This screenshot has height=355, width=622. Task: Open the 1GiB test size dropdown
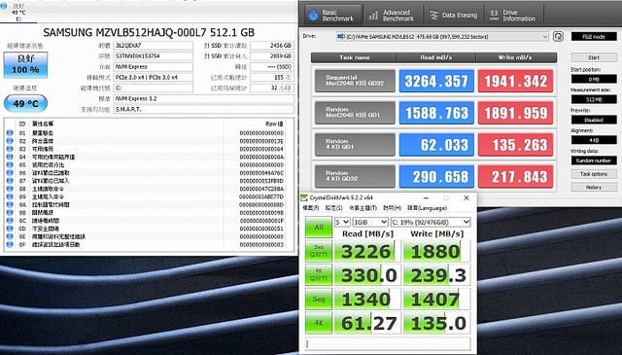[x=370, y=222]
